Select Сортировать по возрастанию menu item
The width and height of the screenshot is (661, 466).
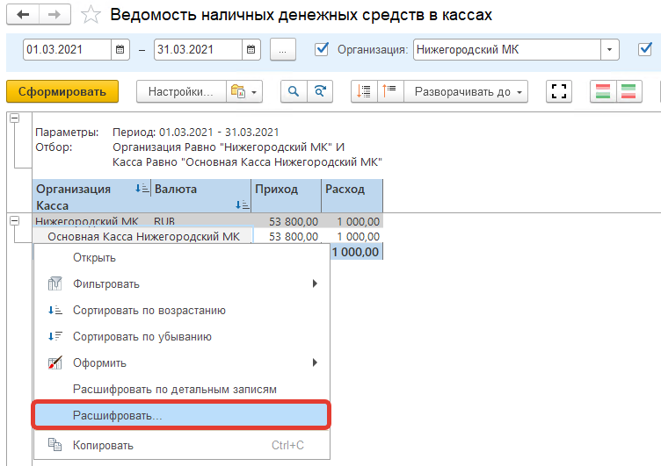click(x=149, y=310)
